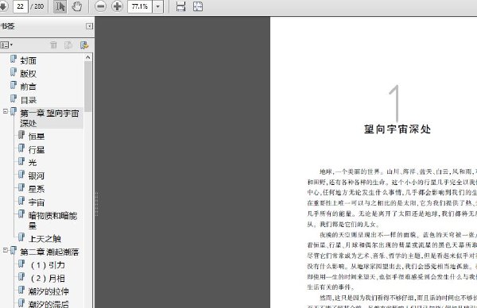The height and width of the screenshot is (308, 477).
Task: Open the 前言 bookmark
Action: [x=29, y=87]
